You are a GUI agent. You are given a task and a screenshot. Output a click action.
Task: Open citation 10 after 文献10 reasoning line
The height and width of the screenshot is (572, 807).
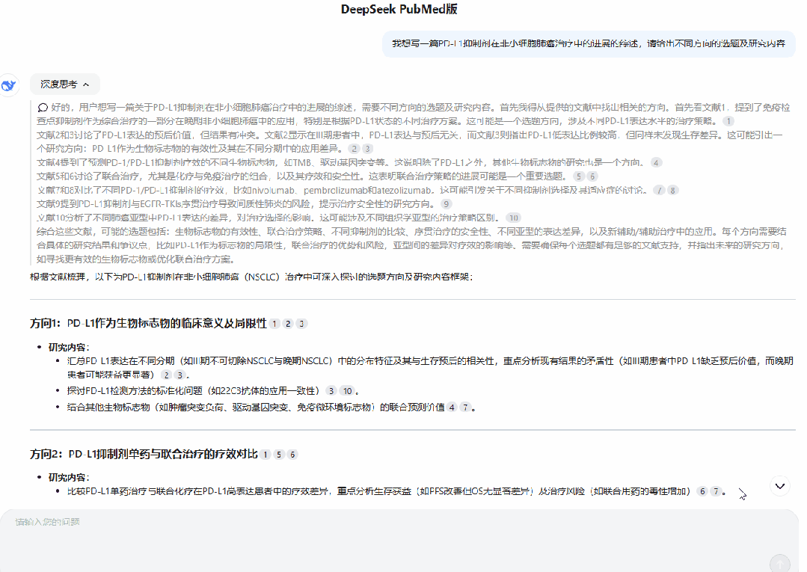(x=514, y=218)
